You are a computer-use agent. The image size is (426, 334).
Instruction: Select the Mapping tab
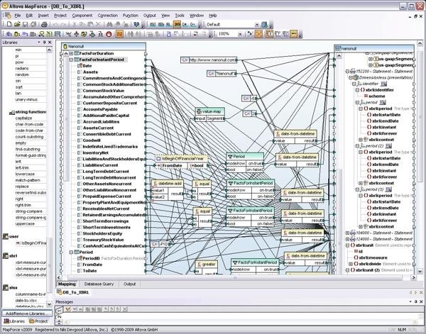pos(67,284)
